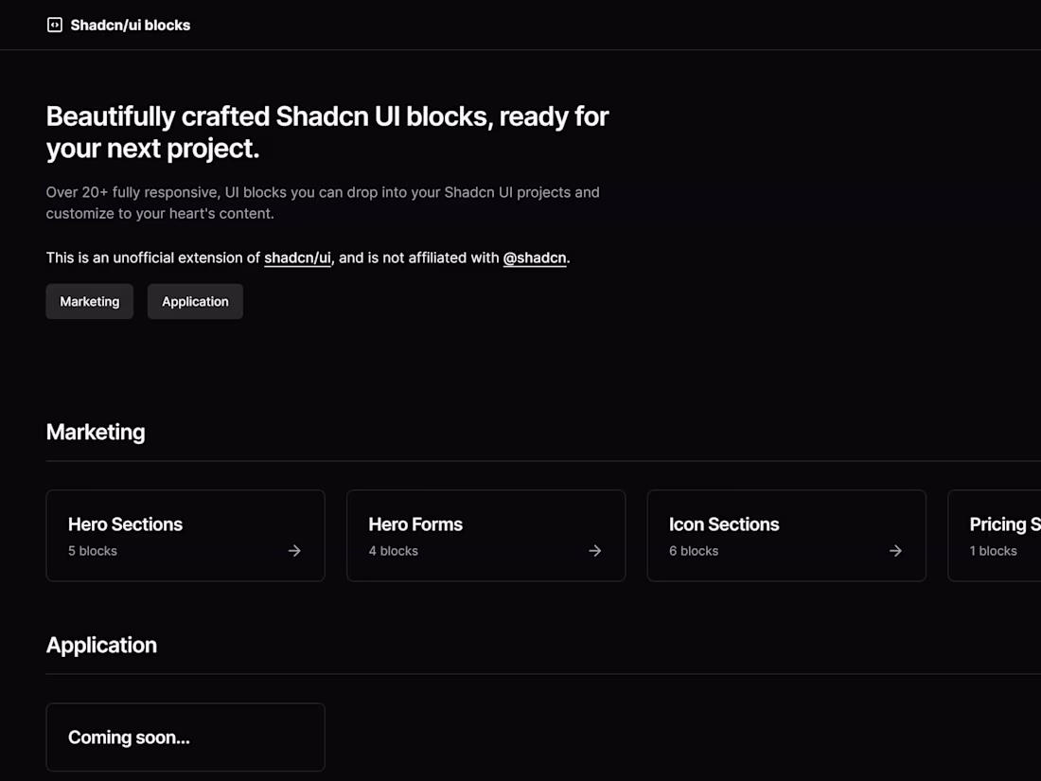Click the arrow icon on Hero Forms card
1041x781 pixels.
594,550
